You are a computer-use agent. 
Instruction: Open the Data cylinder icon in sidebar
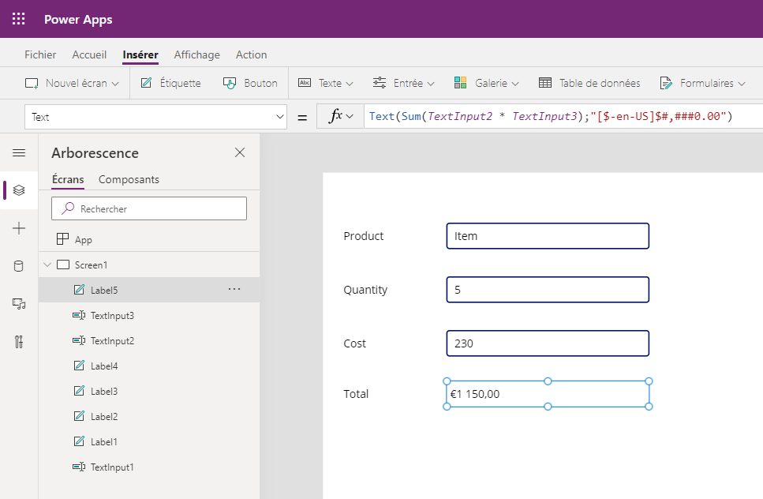pyautogui.click(x=19, y=266)
